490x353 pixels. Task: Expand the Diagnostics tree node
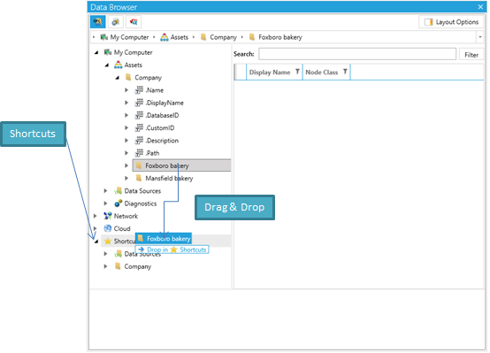[105, 203]
